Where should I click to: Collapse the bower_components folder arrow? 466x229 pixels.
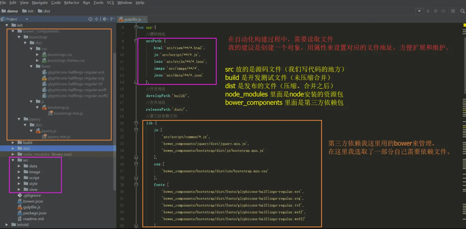point(13,31)
